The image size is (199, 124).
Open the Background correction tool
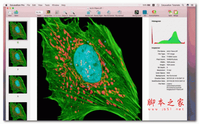(x=137, y=12)
